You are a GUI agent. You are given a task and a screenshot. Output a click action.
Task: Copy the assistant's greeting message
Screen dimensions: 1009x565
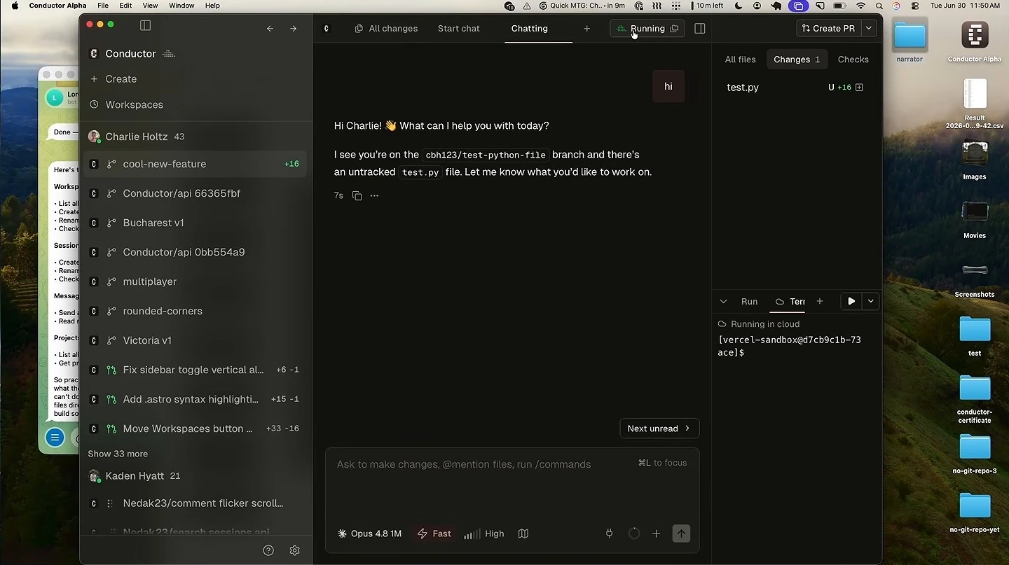[357, 196]
